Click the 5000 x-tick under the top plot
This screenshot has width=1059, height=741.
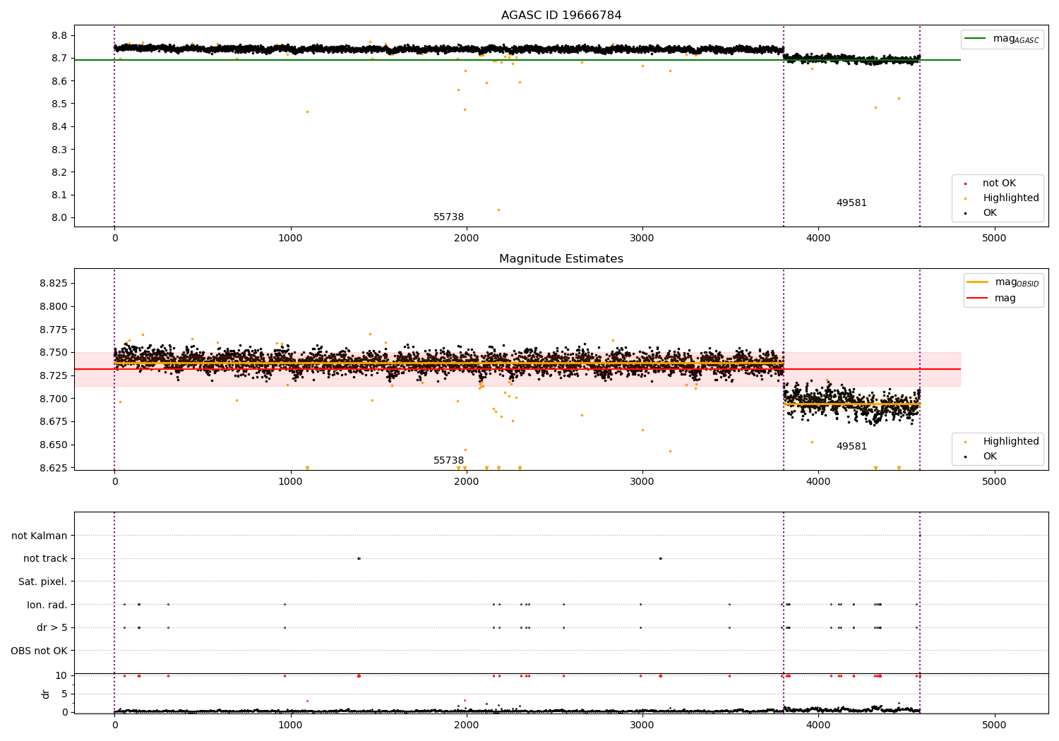coord(994,239)
